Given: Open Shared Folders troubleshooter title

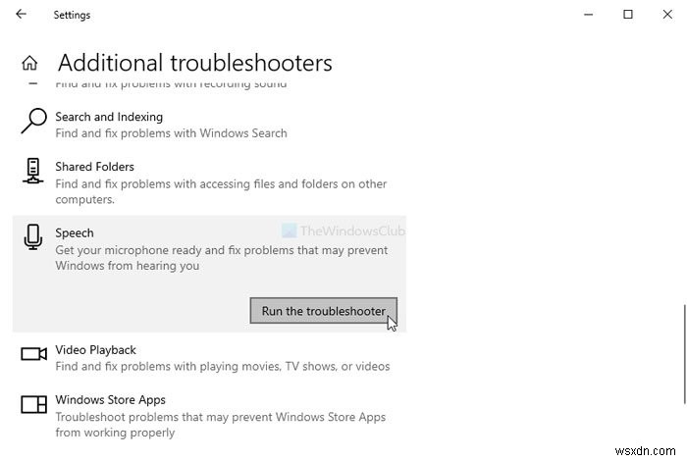Looking at the screenshot, I should [x=94, y=167].
